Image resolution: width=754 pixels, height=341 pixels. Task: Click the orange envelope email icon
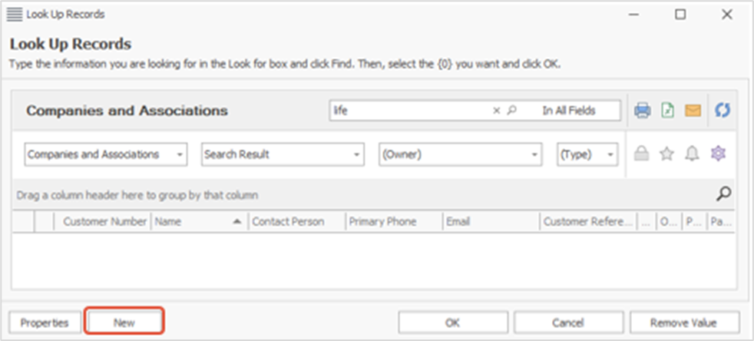click(x=693, y=111)
